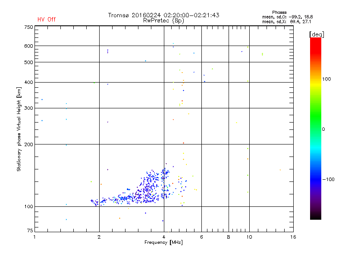Click the x-axis label '1'
The image size is (345, 258).
[34, 237]
